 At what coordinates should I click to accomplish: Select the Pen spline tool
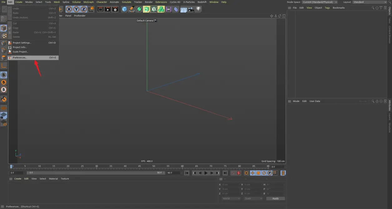[131, 9]
